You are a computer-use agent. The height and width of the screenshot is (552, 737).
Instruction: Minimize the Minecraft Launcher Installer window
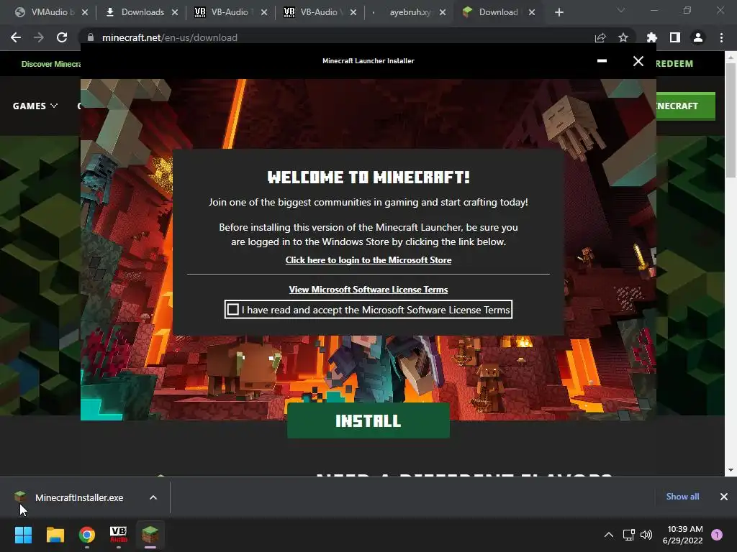pyautogui.click(x=602, y=61)
